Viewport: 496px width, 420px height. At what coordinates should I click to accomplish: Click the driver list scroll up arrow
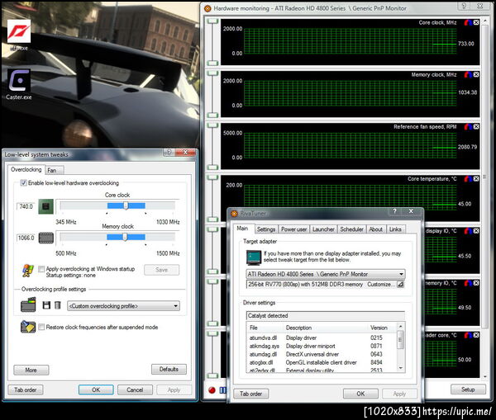(x=400, y=326)
